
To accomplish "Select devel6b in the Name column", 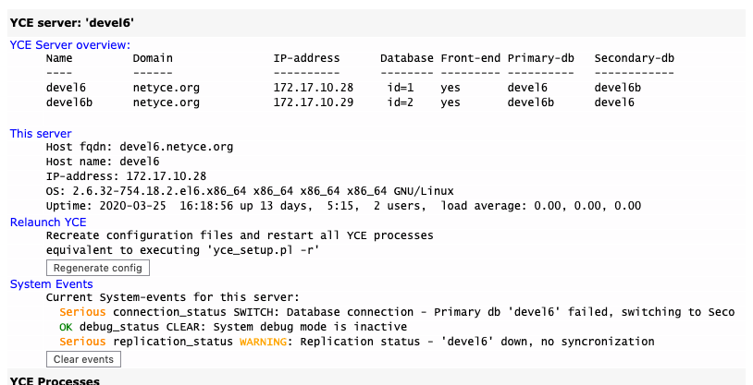I will coord(68,102).
